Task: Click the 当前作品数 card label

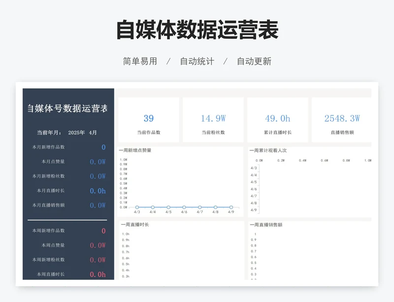Action: point(149,133)
